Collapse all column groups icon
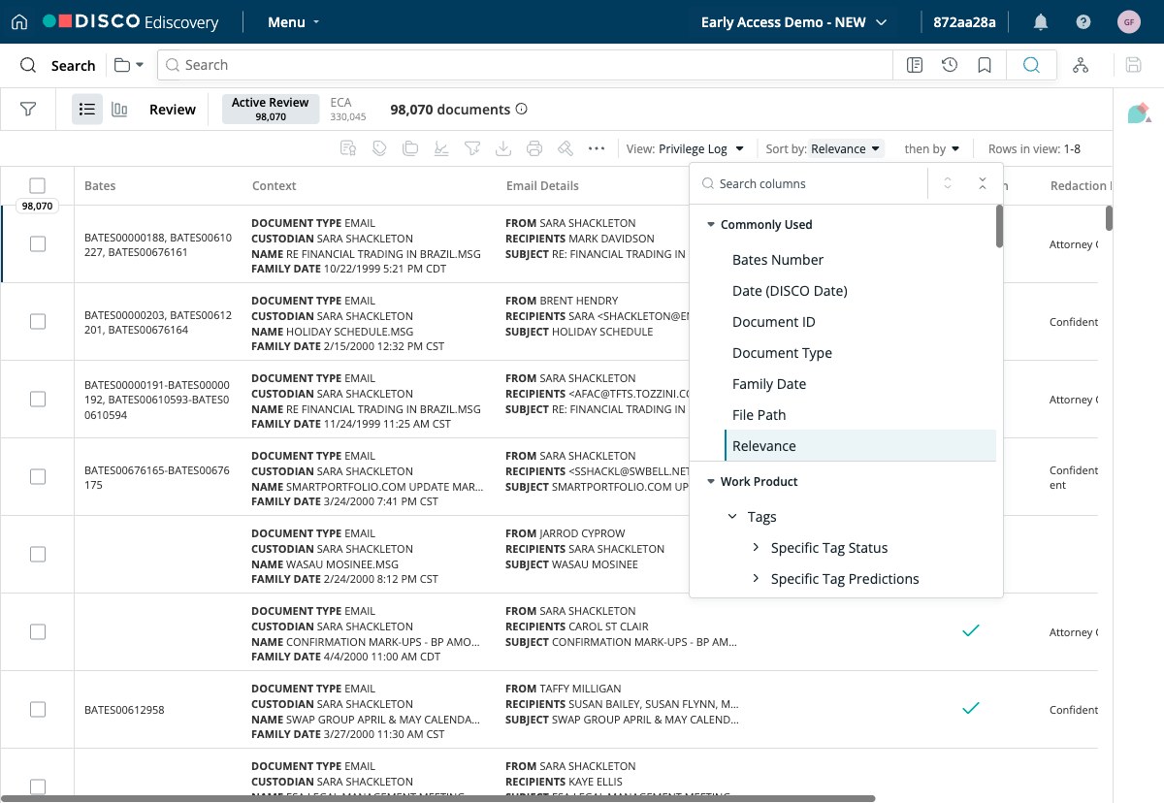 983,183
